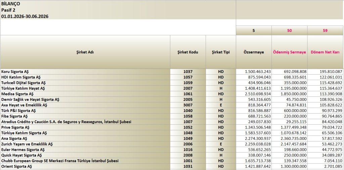
Task: Click Özsermaye value 1.421.887.642
Action: (x=254, y=167)
